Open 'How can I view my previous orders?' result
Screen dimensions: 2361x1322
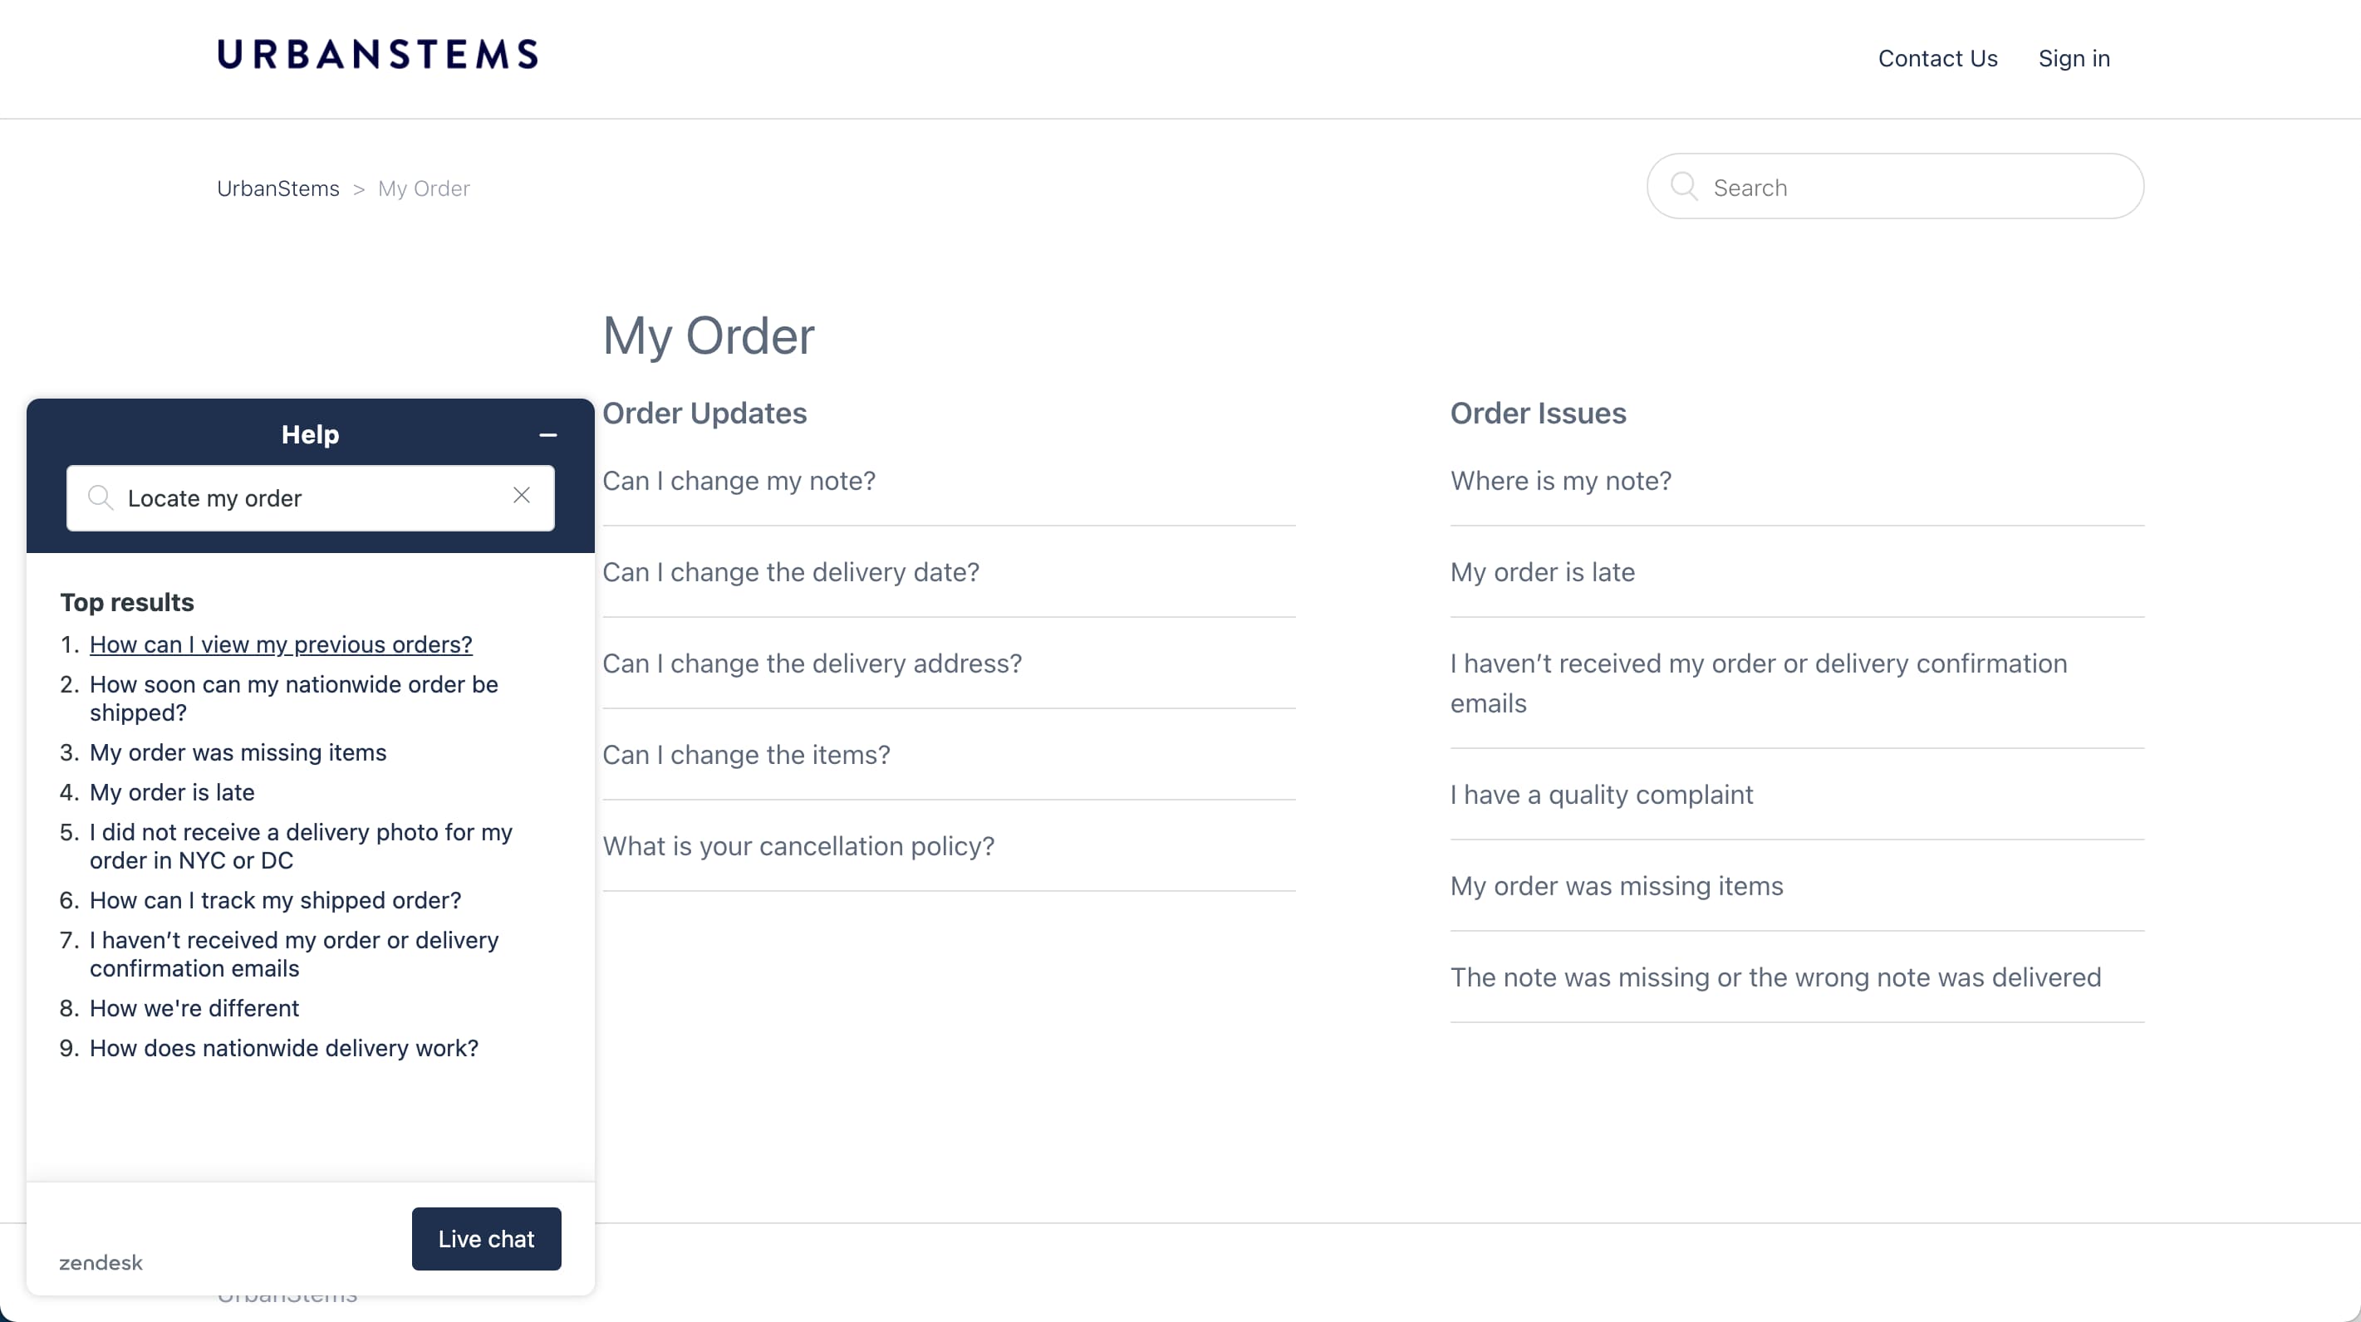point(281,644)
